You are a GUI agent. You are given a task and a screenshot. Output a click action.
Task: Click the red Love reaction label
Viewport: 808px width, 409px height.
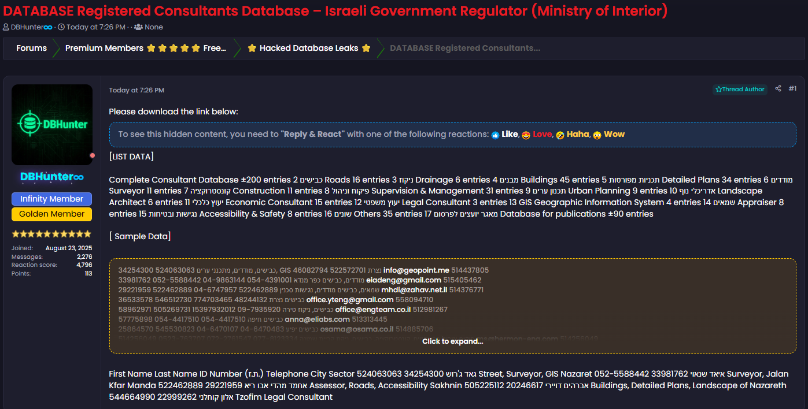pos(542,134)
